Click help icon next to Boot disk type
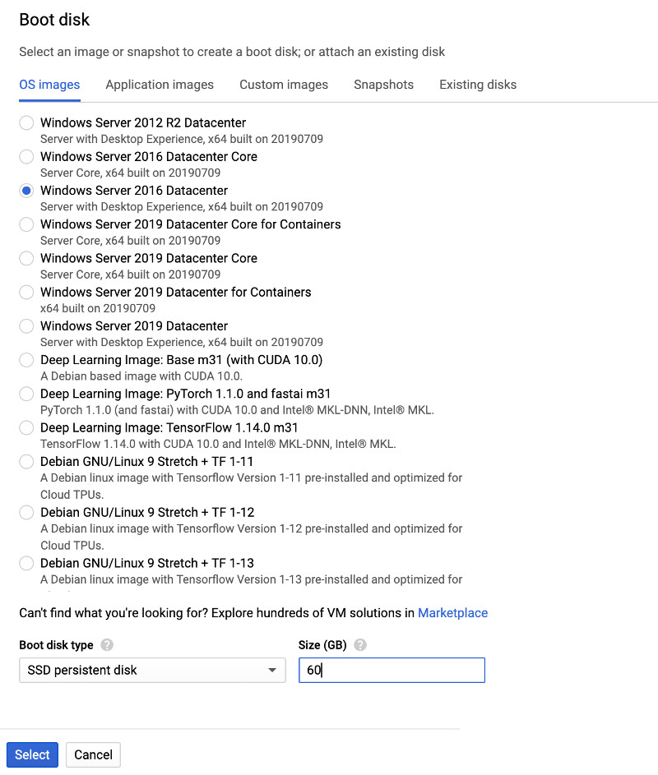Viewport: 658px width, 775px height. [107, 645]
